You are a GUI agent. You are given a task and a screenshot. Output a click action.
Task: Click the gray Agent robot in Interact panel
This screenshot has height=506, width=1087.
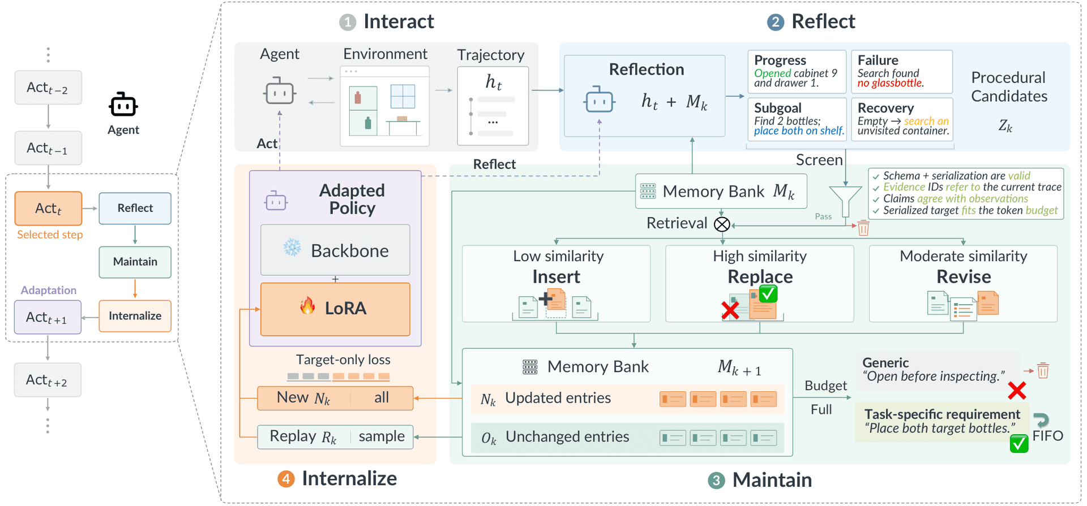click(x=279, y=92)
